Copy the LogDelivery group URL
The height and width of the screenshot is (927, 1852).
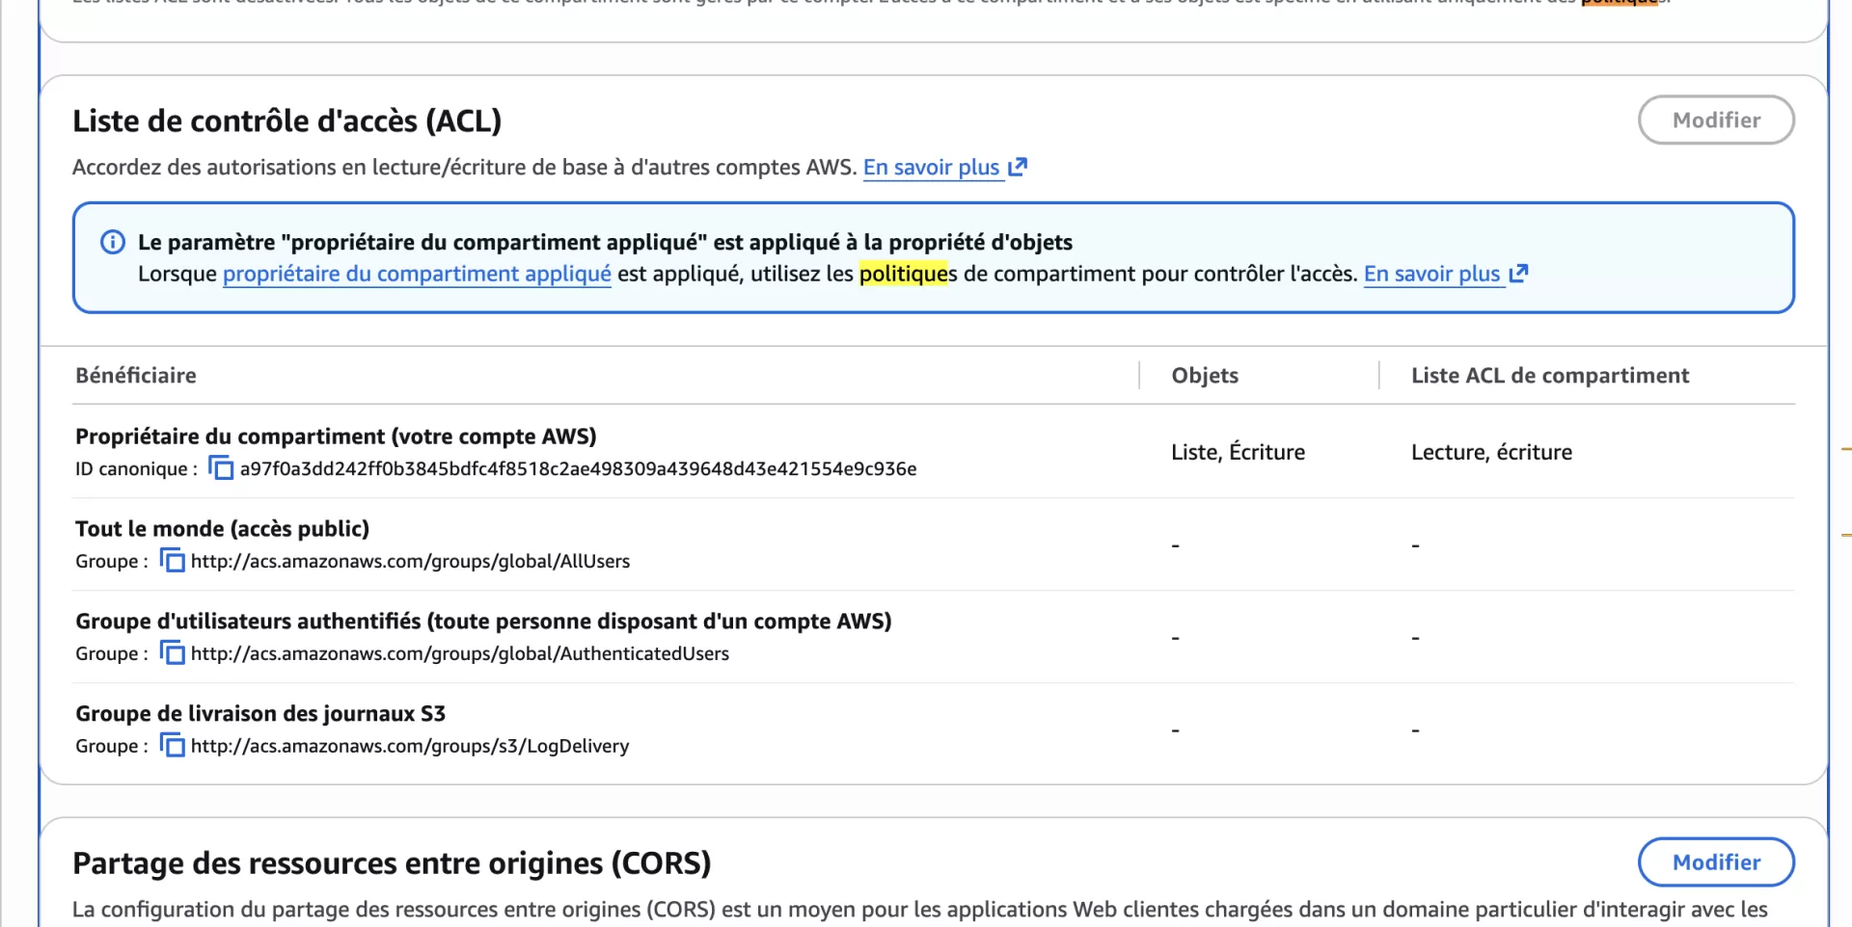pos(172,746)
